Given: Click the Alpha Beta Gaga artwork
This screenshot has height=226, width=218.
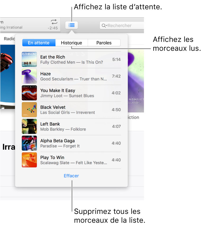Looking at the screenshot, I should coord(29,143).
